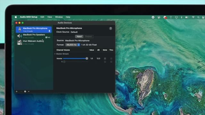This screenshot has height=115, width=205.
Task: Select MacBook Pro Speakers in the device list
Action: point(34,36)
